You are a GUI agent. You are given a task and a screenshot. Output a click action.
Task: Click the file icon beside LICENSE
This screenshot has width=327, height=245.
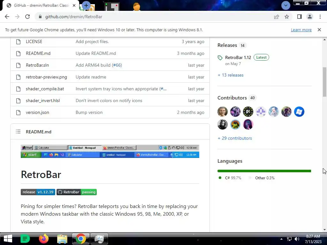click(x=18, y=41)
